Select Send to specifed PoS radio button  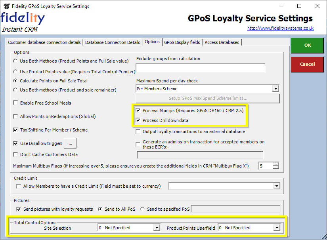coord(142,209)
